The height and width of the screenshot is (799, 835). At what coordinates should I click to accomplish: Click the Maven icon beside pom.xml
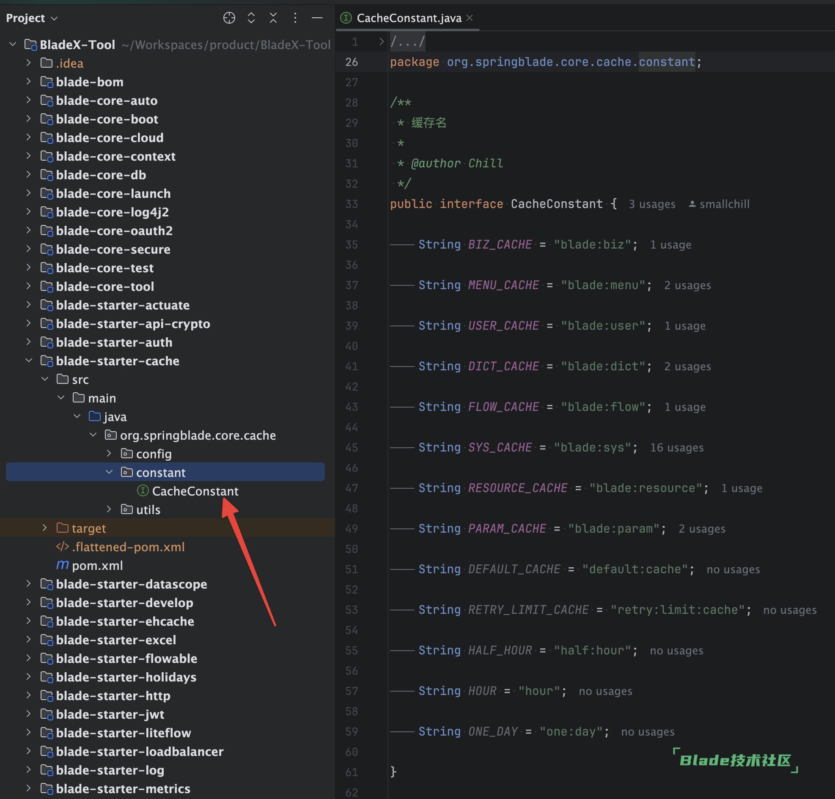(x=63, y=565)
